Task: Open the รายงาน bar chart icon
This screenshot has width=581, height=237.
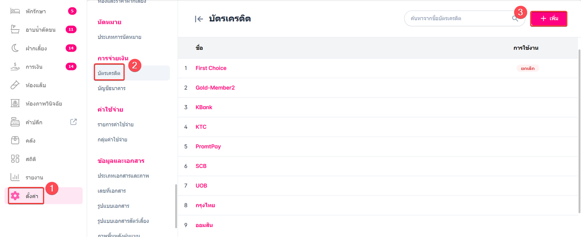Action: (x=15, y=177)
